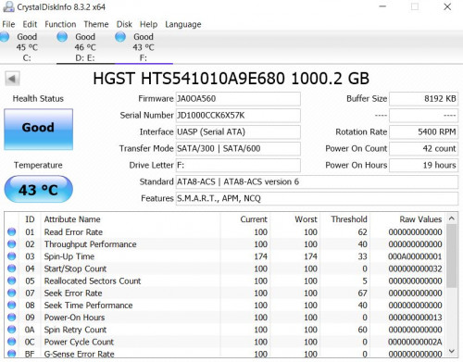Viewport: 463px width, 362px height.
Task: Click the Standard field ATA8-ACS
Action: [317, 182]
